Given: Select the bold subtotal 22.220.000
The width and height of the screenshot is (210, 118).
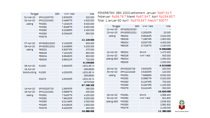Looking at the screenshot, I should [x=88, y=40].
